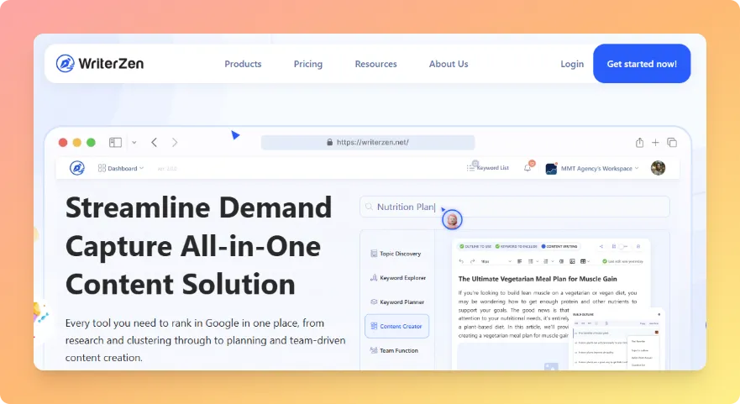
Task: Open the font size dropdown in the editor
Action: [496, 261]
